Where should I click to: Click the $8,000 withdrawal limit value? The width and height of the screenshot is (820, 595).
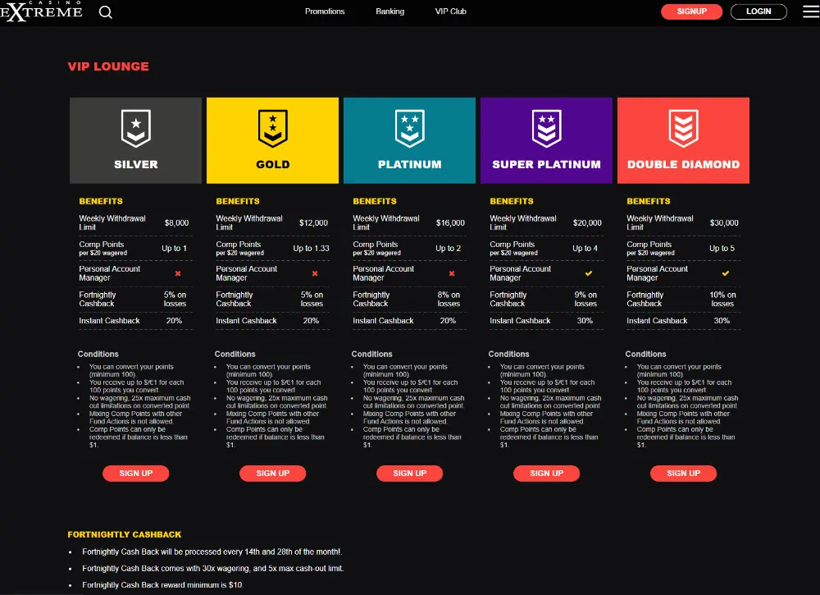pyautogui.click(x=177, y=223)
